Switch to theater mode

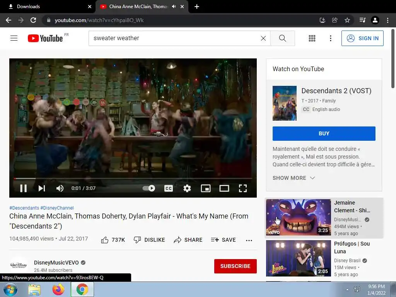point(224,188)
